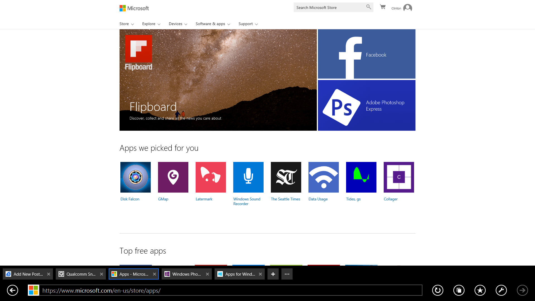Open the Collager text link
The image size is (535, 301).
(x=391, y=199)
